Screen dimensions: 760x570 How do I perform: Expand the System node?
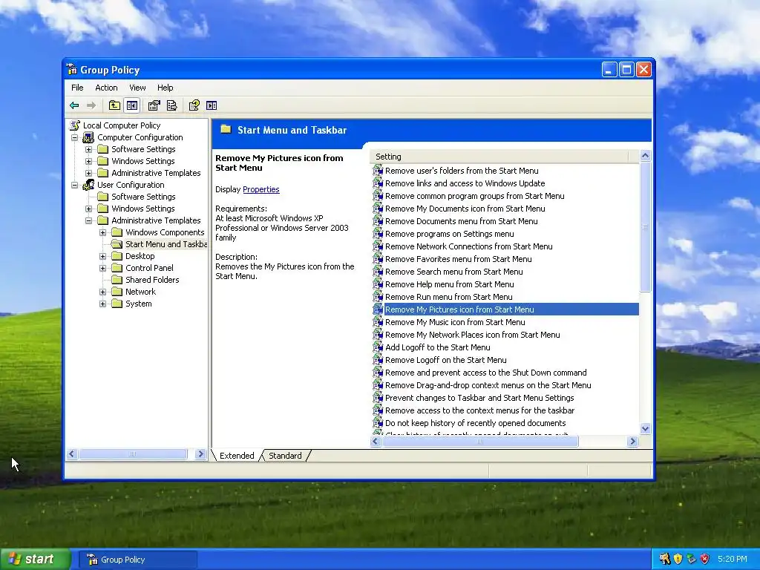[102, 304]
